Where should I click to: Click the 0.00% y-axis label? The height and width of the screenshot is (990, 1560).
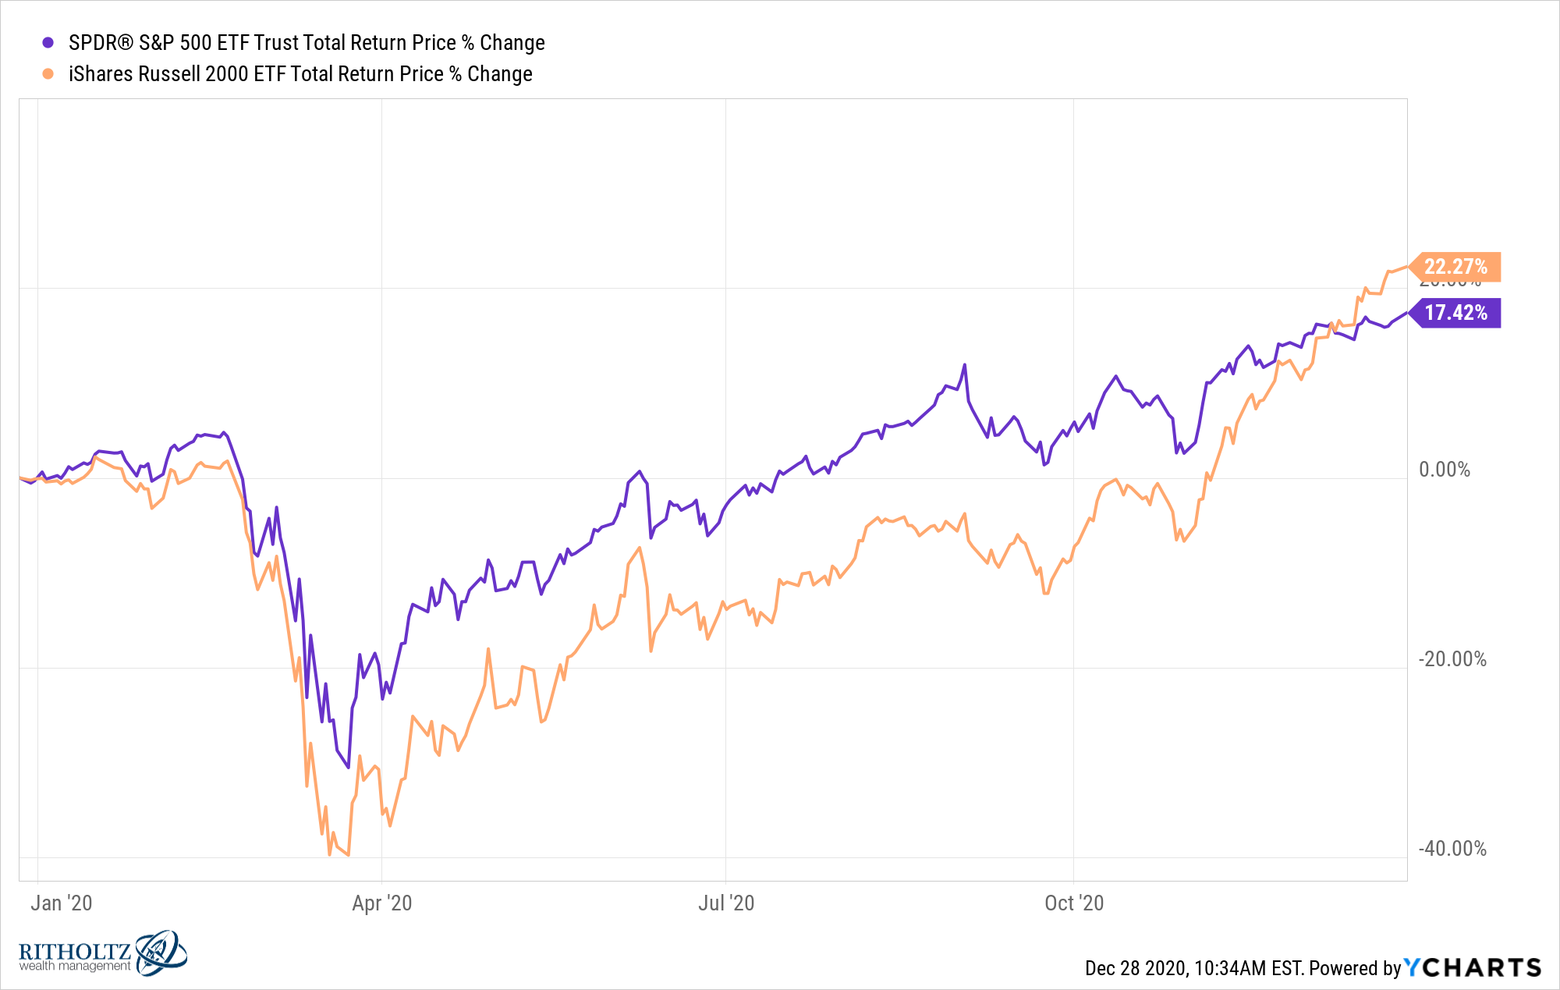pos(1445,470)
